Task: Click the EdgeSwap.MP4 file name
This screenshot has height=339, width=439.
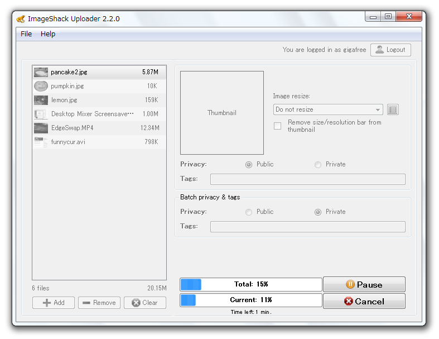Action: (72, 128)
